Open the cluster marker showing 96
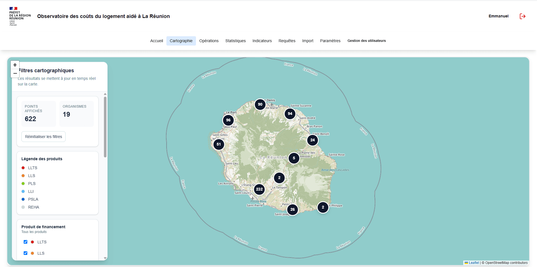 point(228,120)
